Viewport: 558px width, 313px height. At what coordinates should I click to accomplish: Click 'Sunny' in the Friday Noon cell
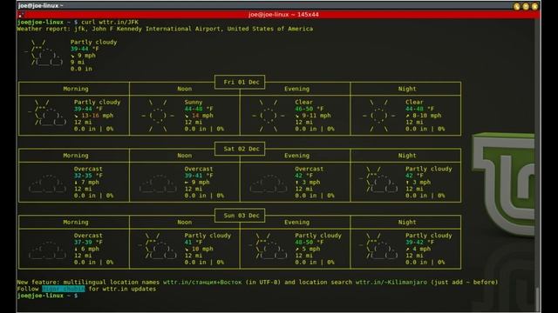194,102
